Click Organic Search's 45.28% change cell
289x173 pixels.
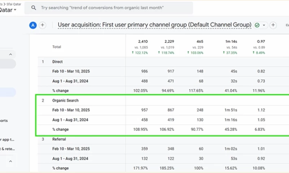[x=231, y=129]
